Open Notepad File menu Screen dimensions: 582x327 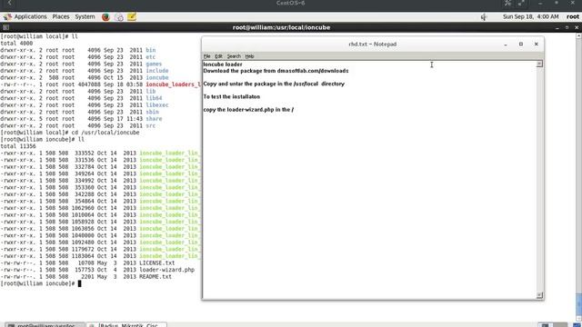[x=206, y=56]
